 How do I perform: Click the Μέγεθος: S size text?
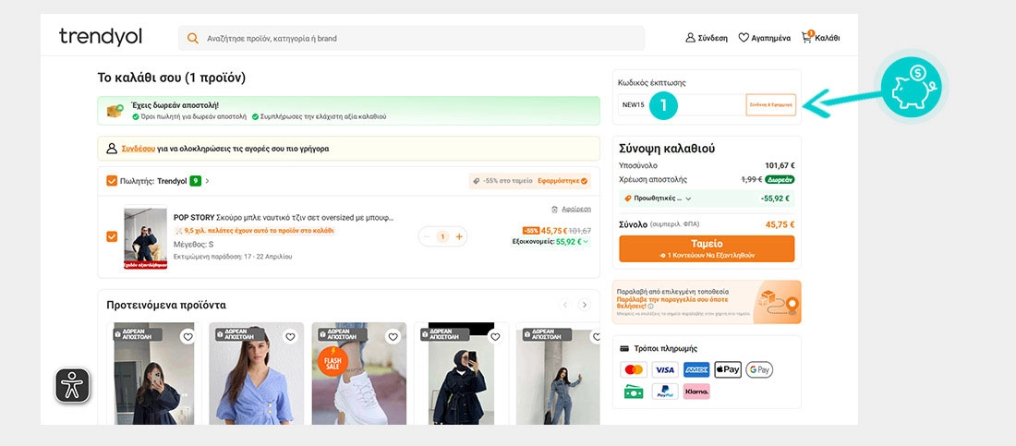(x=193, y=245)
